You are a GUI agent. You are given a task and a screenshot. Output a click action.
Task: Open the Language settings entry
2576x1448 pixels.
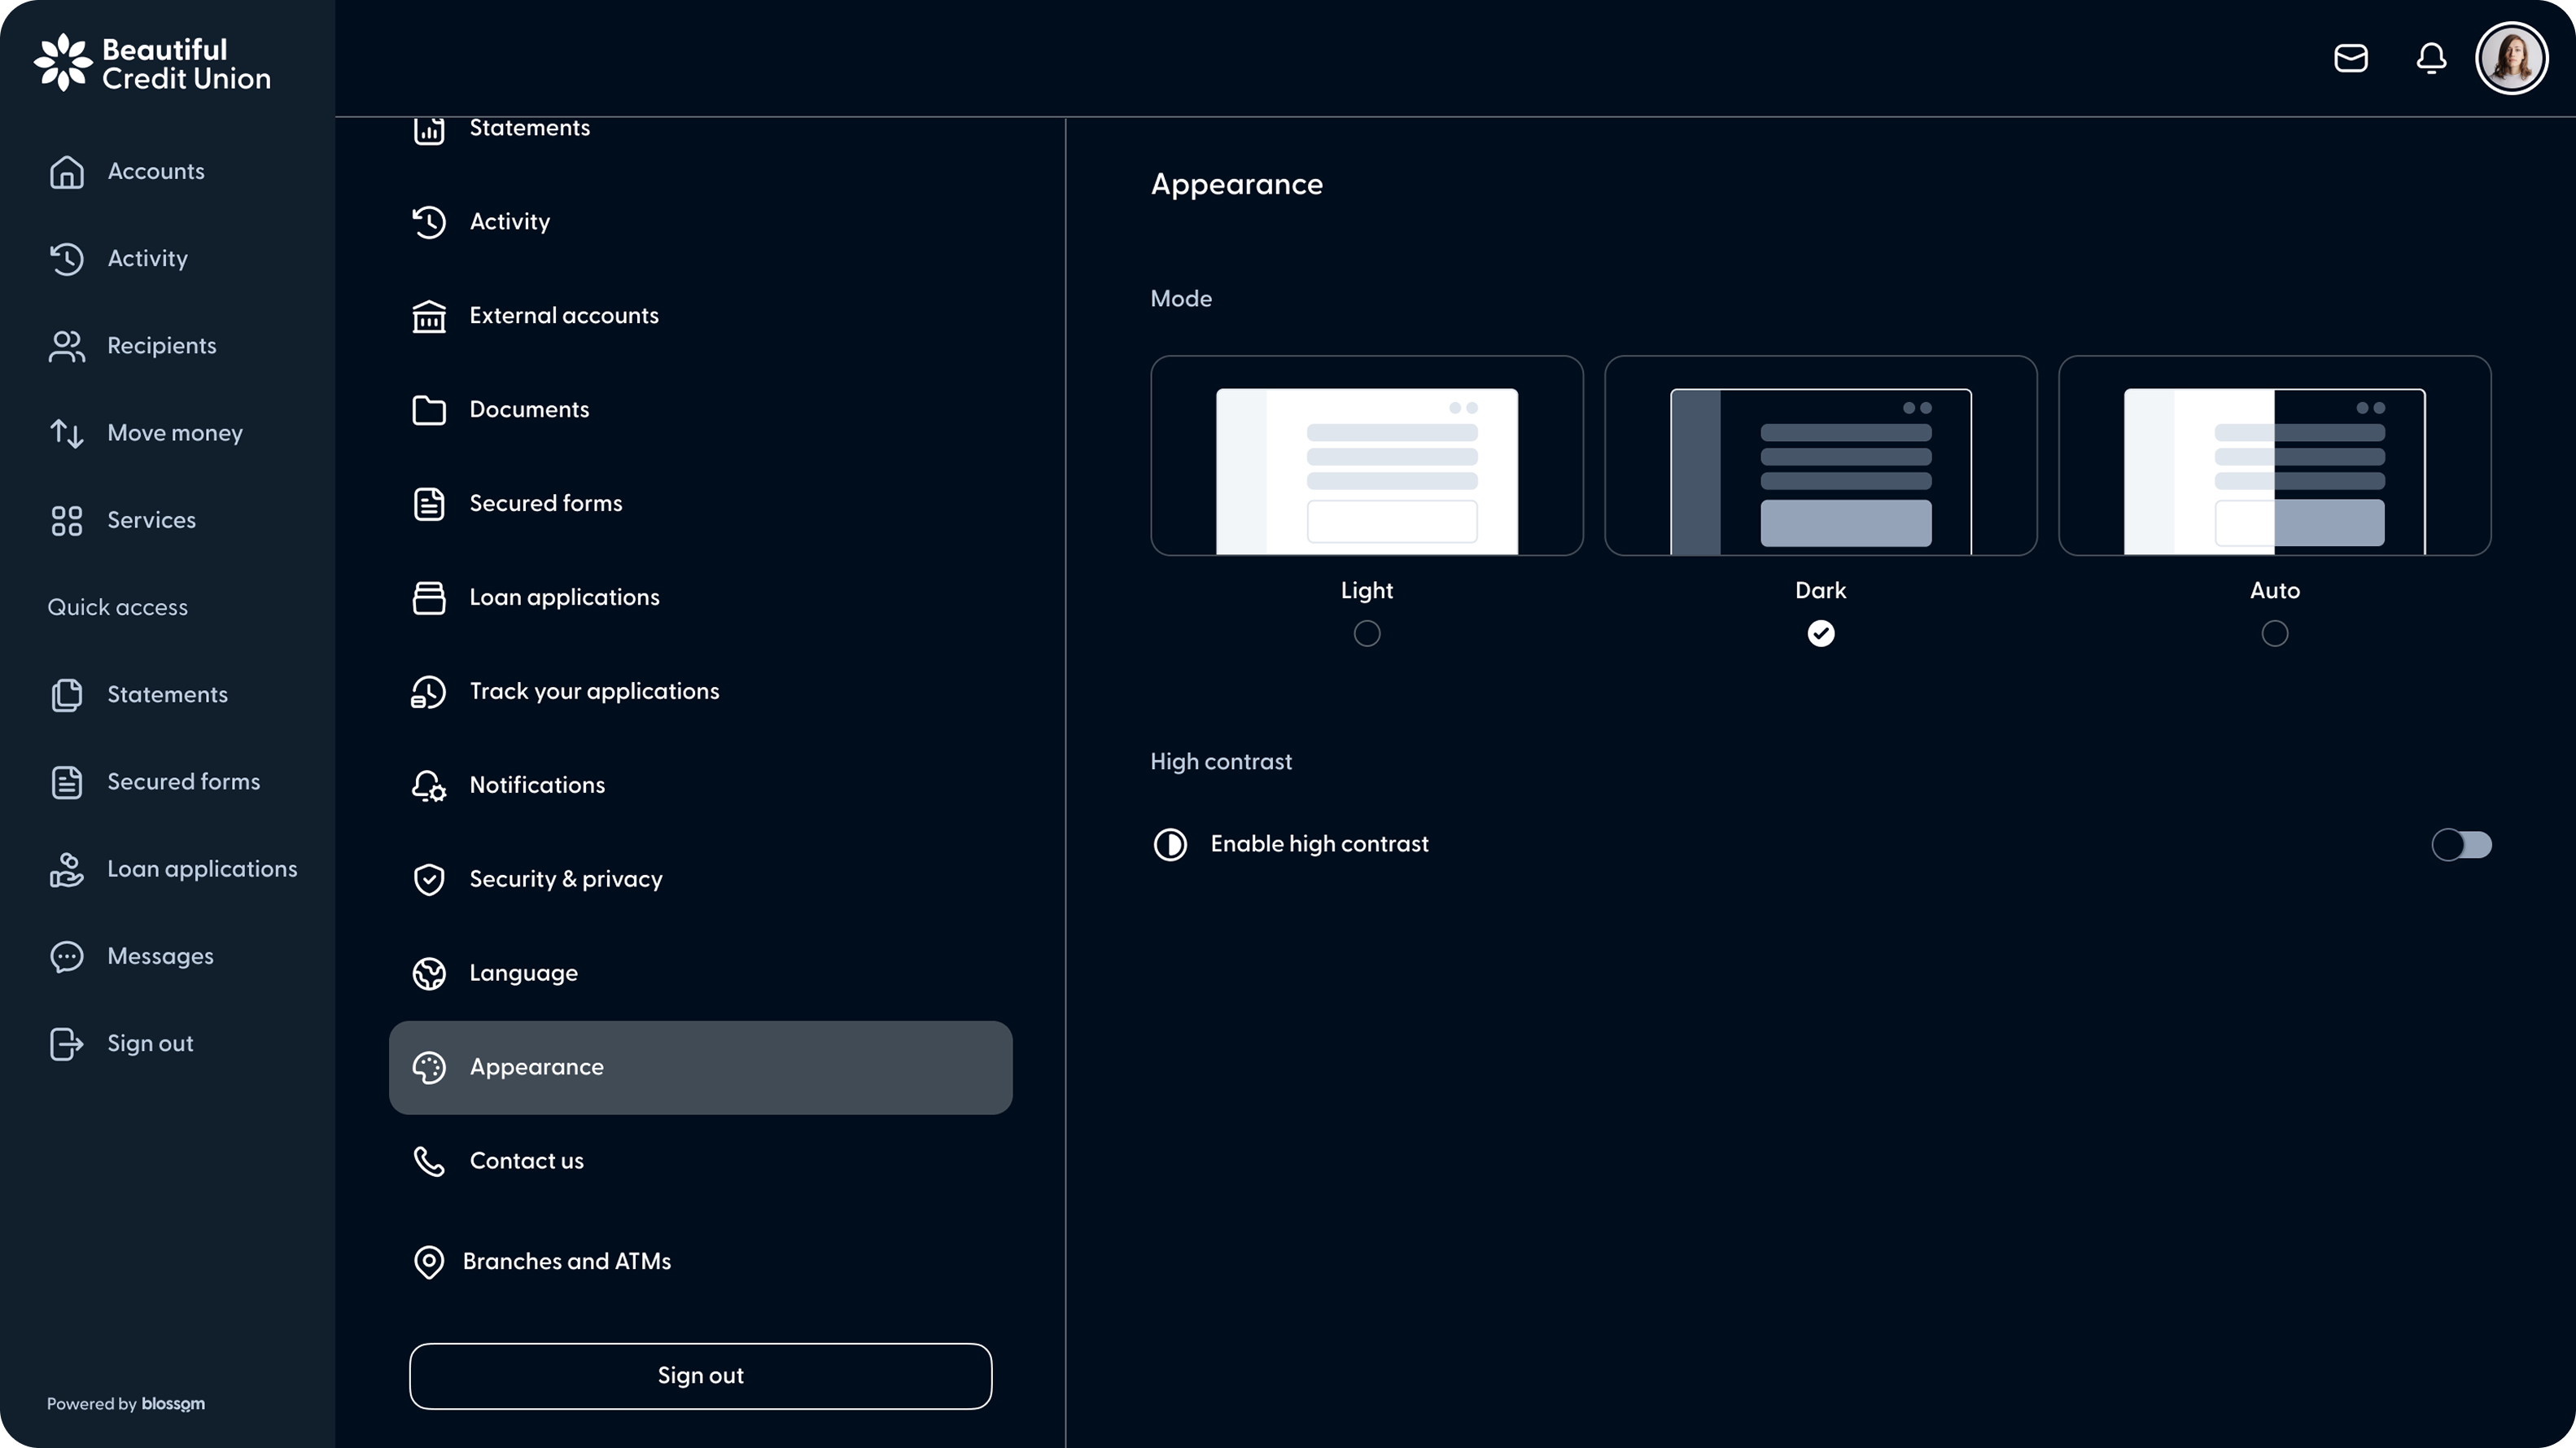(700, 974)
